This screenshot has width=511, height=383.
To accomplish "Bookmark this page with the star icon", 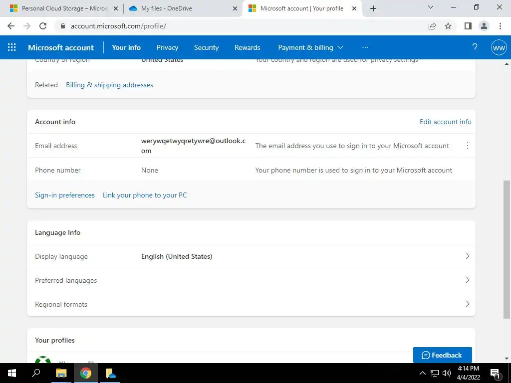I will pos(448,26).
